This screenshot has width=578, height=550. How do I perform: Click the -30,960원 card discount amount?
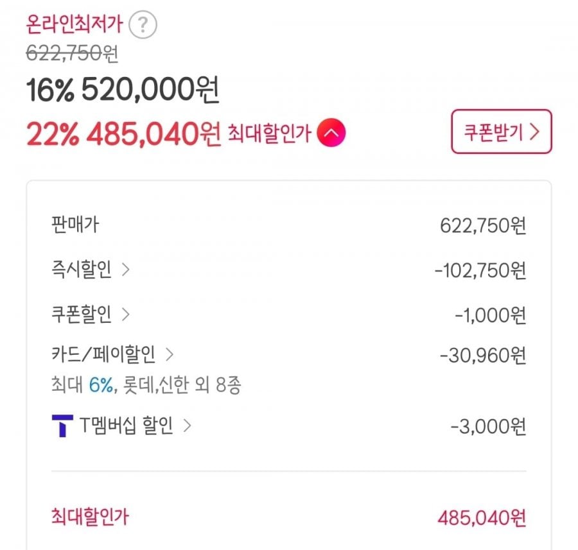point(483,354)
